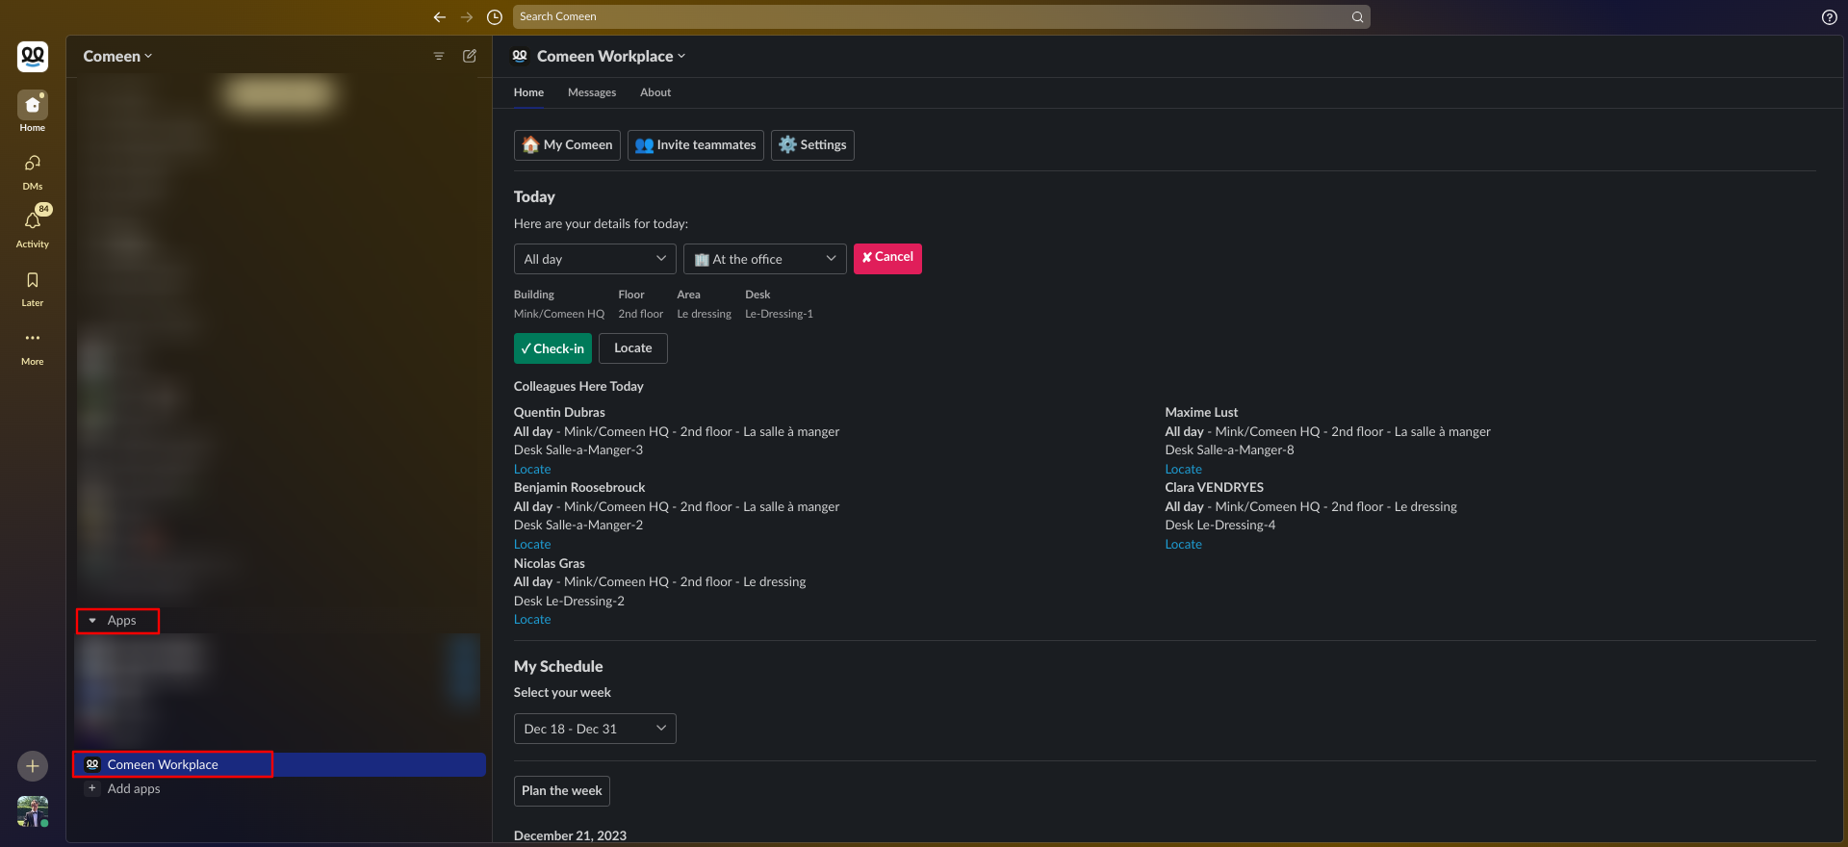Click in the Search Comeen field
Viewport: 1848px width, 847px height.
(941, 16)
